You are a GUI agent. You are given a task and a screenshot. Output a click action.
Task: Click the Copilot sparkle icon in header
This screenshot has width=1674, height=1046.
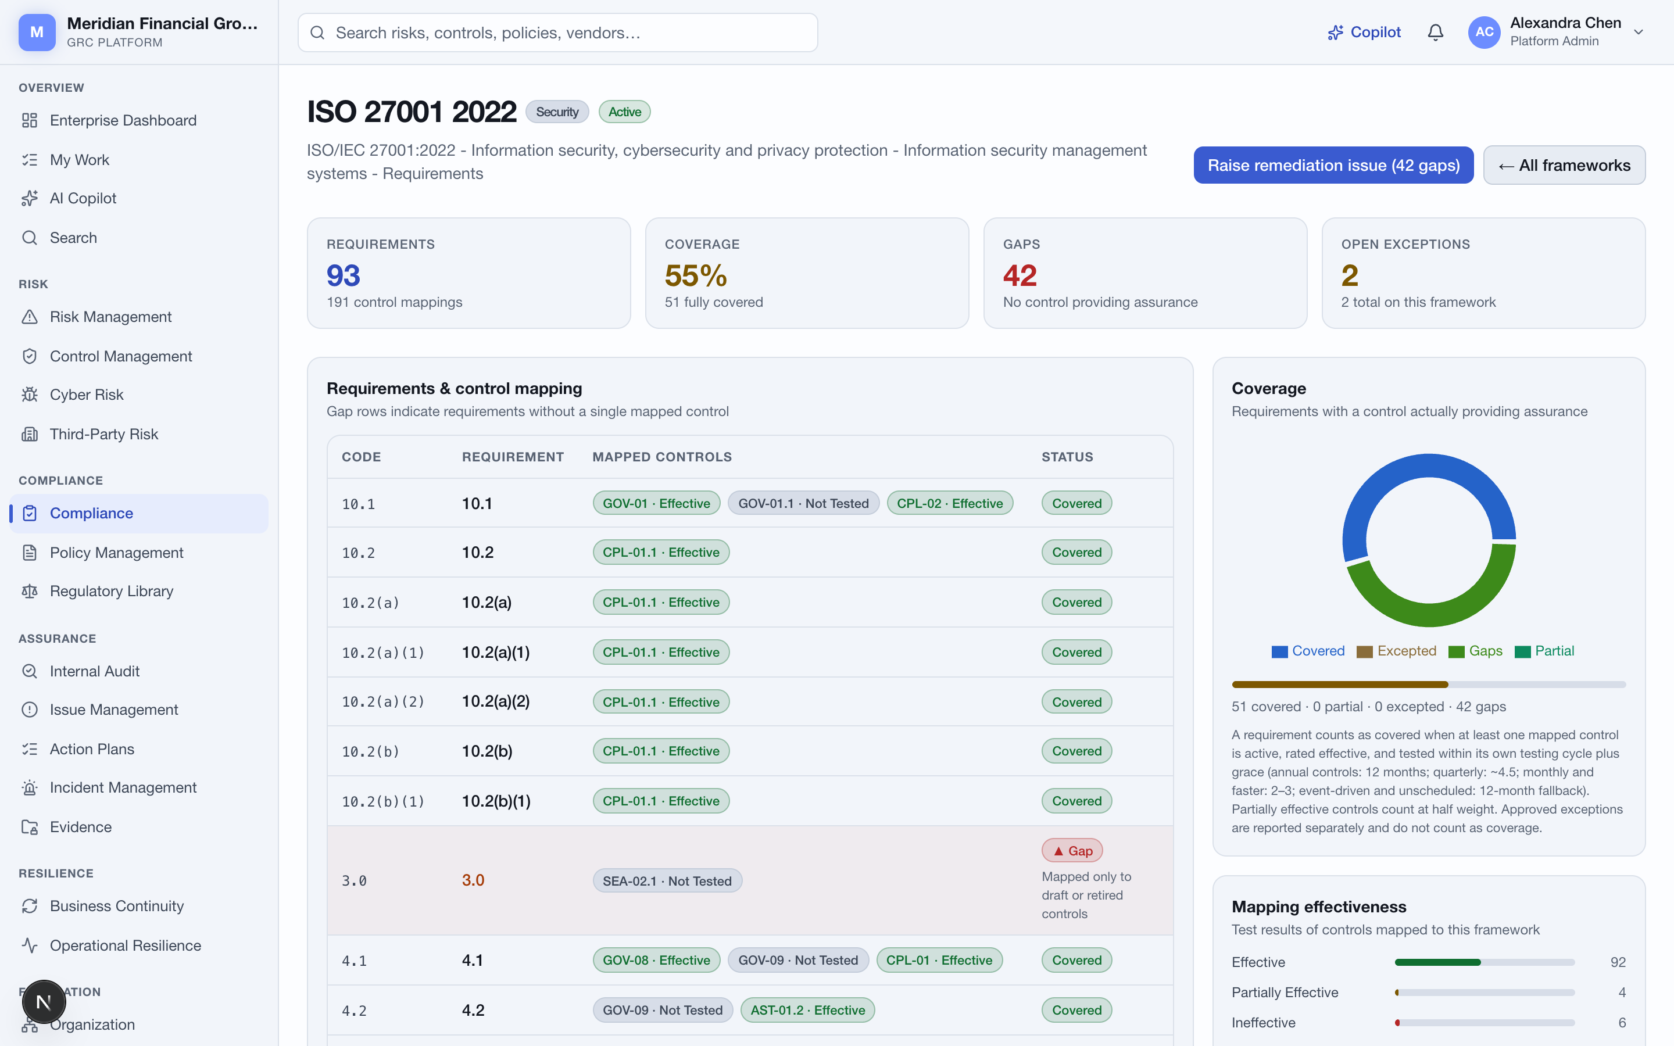point(1335,33)
